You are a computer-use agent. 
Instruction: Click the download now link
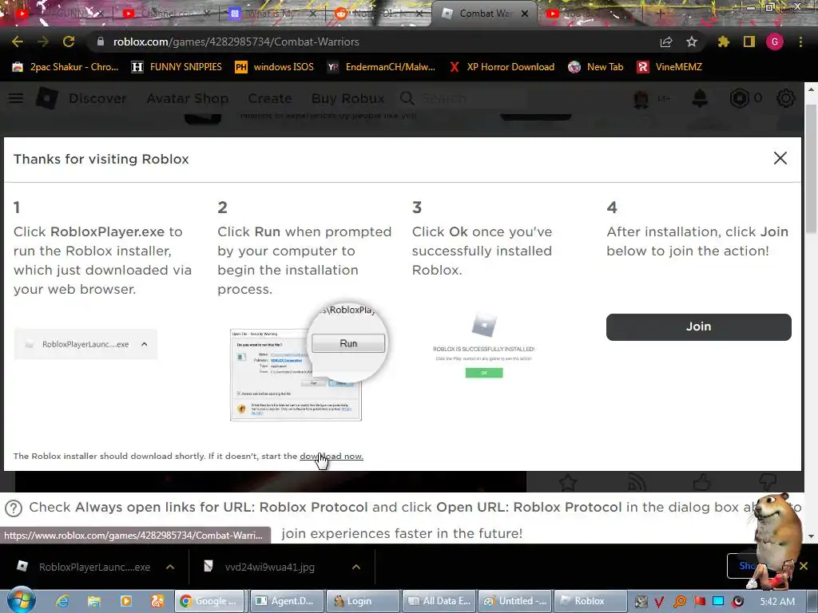pyautogui.click(x=332, y=456)
